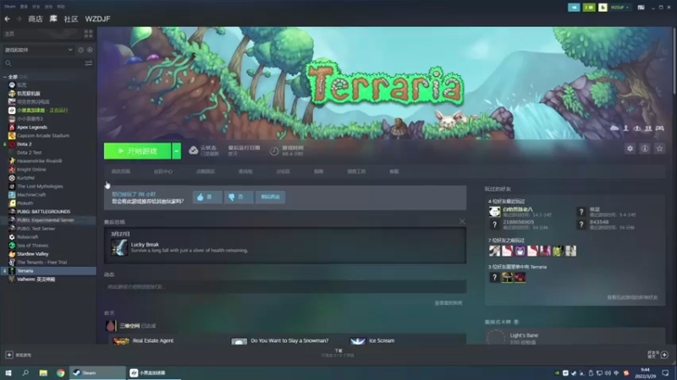Screen dimensions: 677x380
Task: Select Stardew Valley in library
Action: pos(33,254)
